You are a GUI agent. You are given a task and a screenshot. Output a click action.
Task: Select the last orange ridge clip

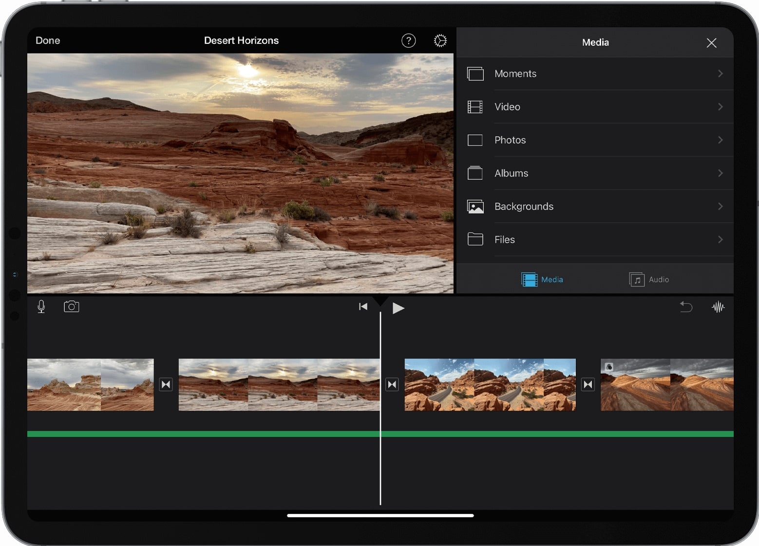667,384
